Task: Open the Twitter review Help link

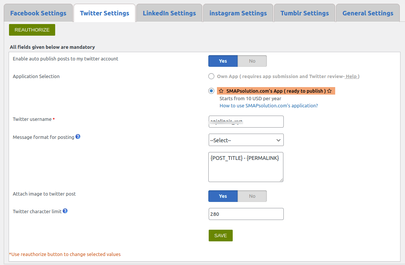Action: tap(351, 77)
